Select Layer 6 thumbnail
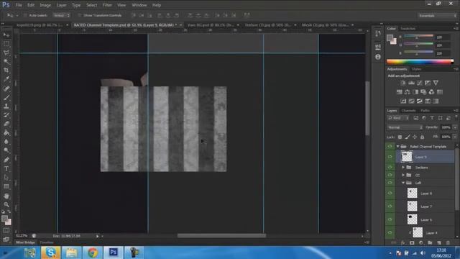 coord(412,219)
